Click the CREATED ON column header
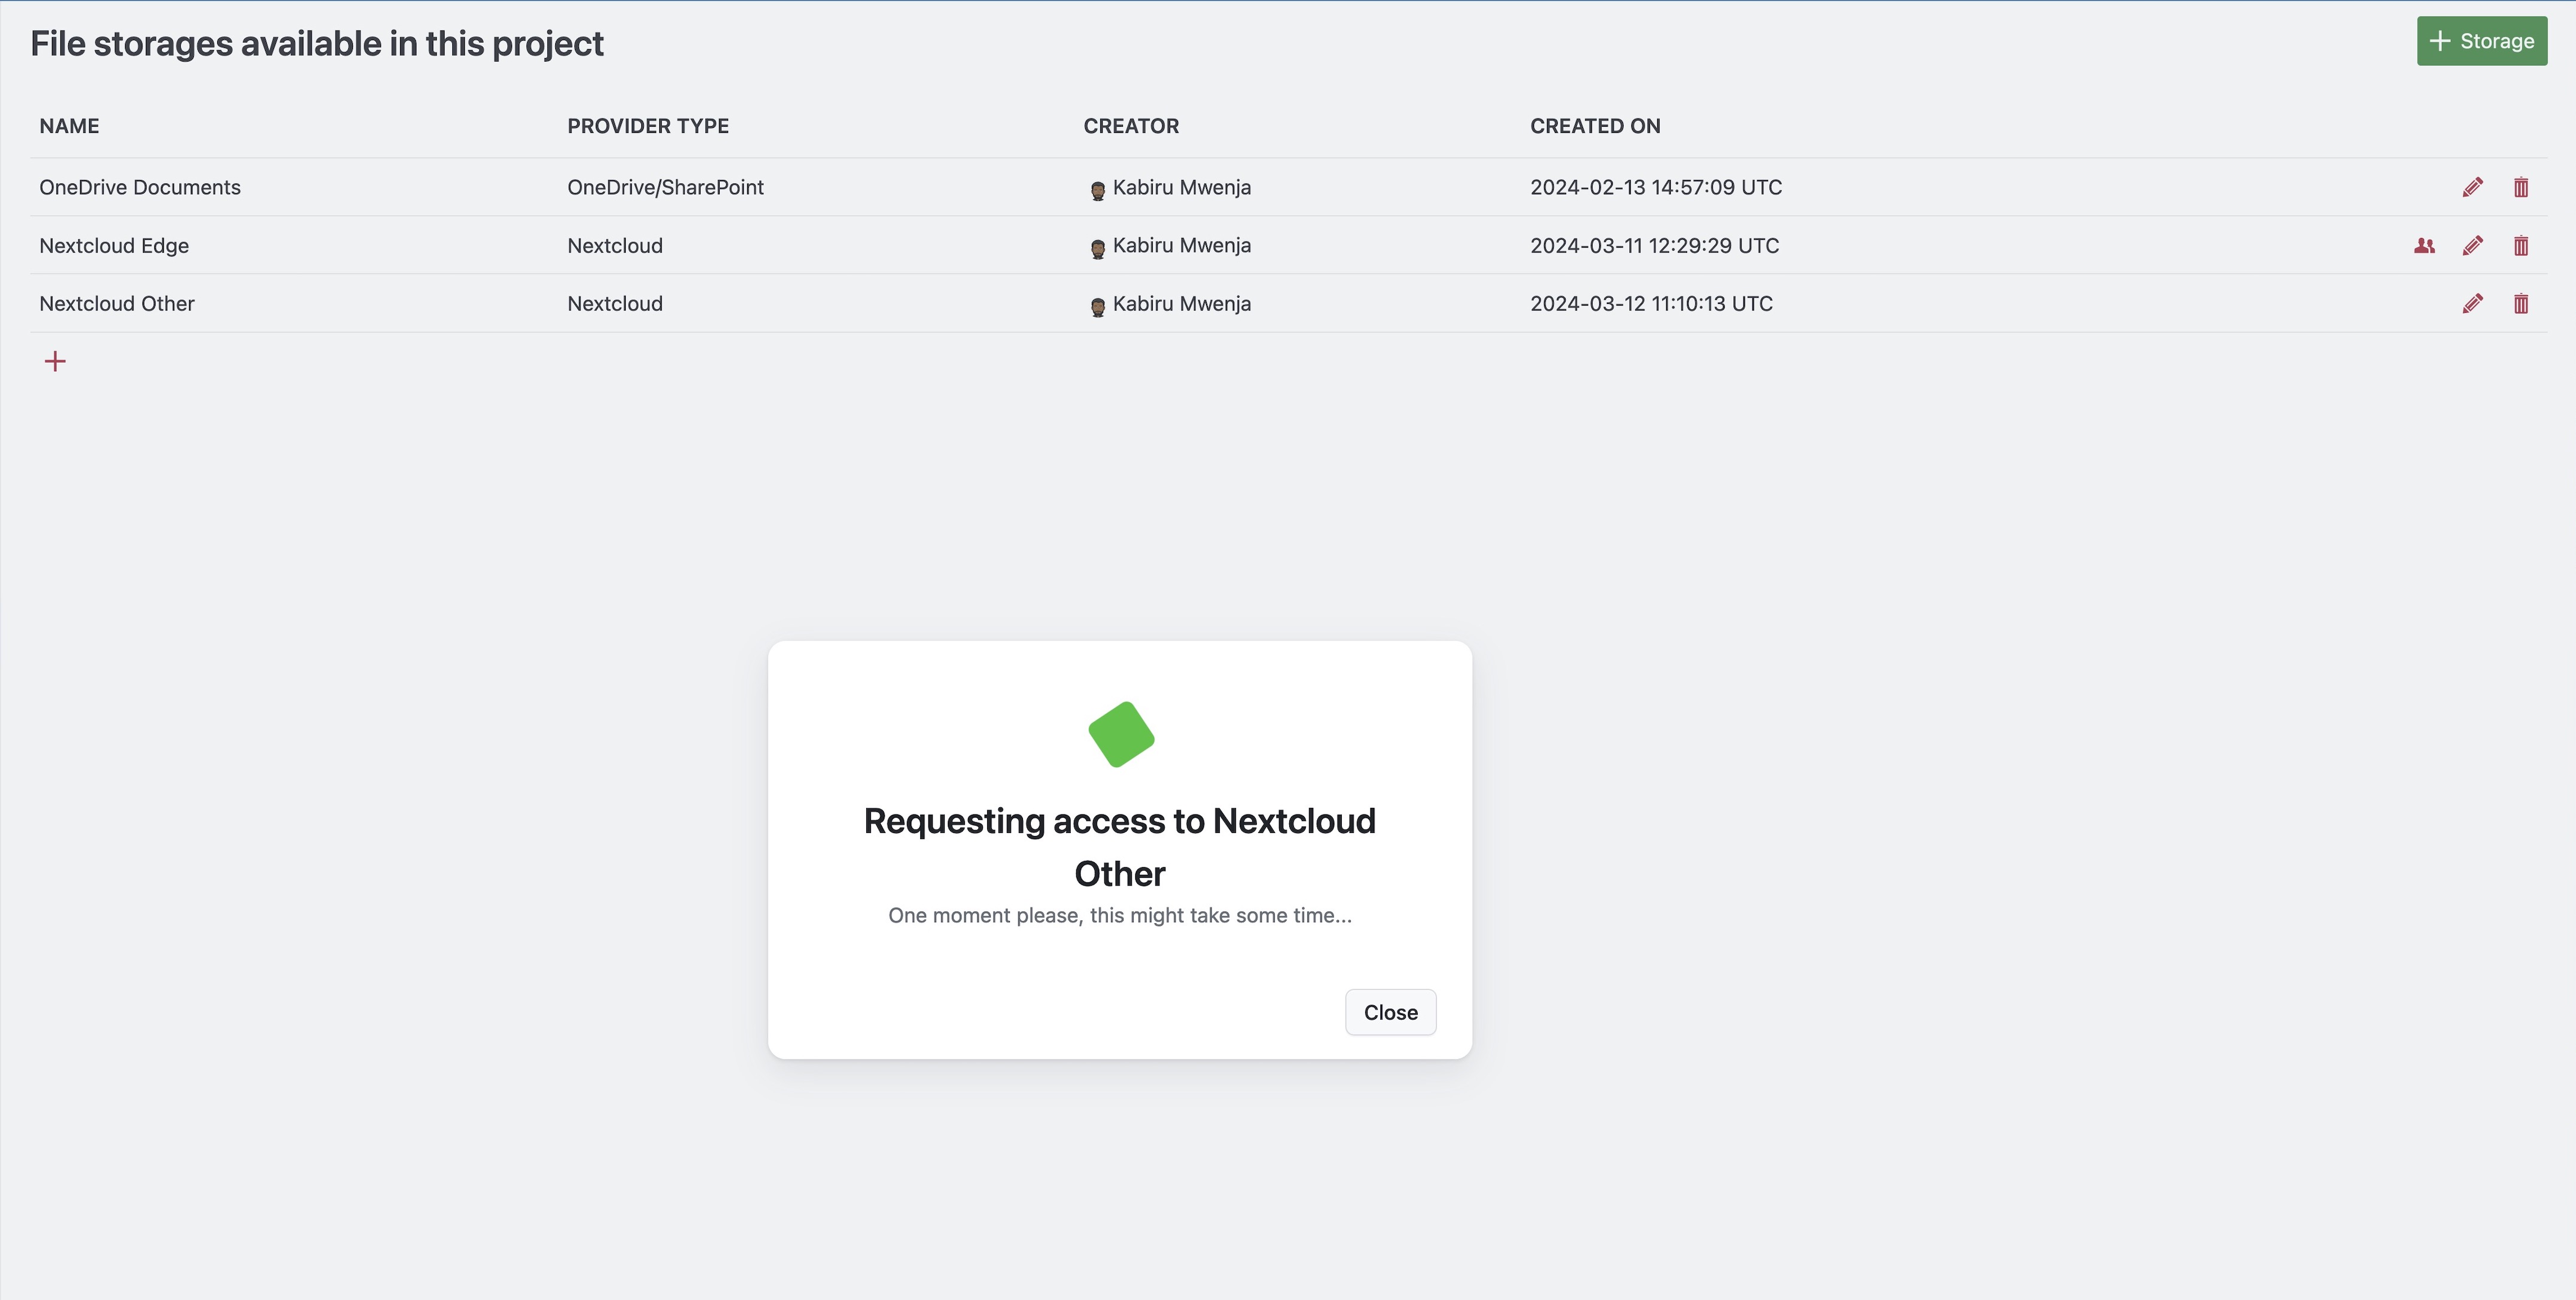The image size is (2576, 1300). [1594, 126]
